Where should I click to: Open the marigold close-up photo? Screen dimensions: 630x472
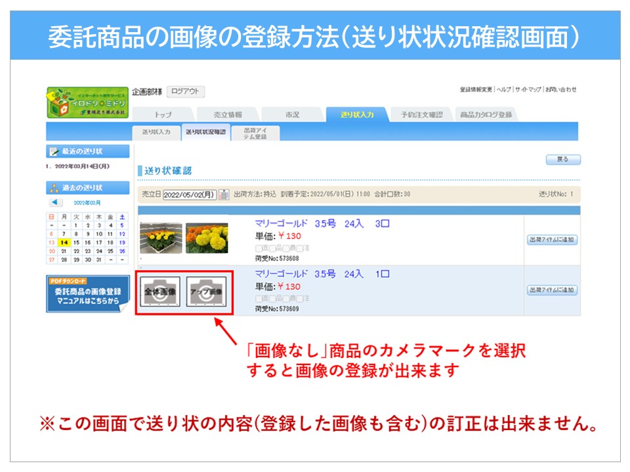click(x=207, y=238)
